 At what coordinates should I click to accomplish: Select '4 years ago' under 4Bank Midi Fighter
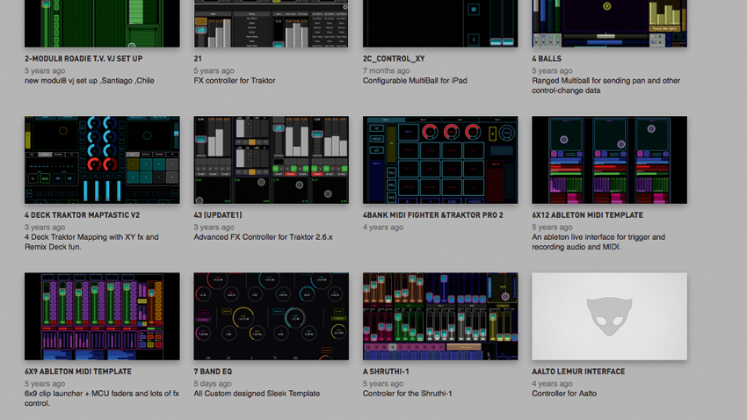tap(383, 228)
